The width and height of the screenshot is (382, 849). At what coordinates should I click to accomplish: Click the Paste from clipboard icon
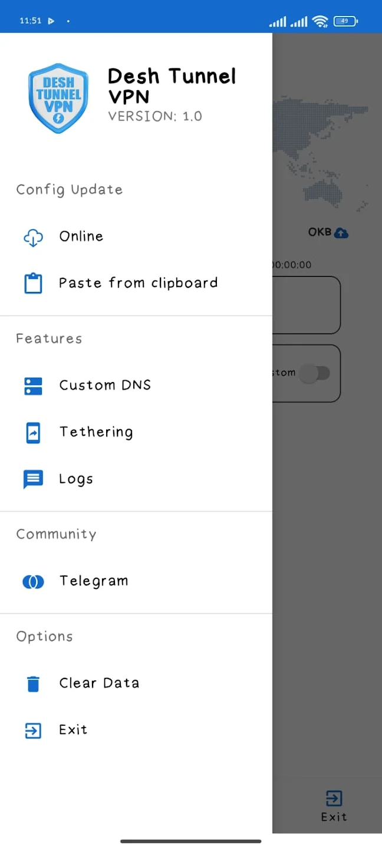coord(33,283)
